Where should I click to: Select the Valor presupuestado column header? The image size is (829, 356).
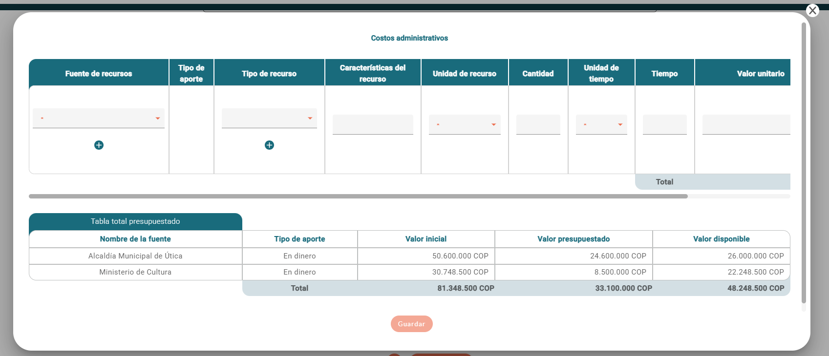(x=574, y=239)
